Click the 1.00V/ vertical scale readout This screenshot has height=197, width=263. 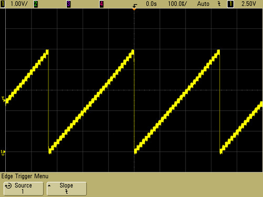pyautogui.click(x=19, y=4)
